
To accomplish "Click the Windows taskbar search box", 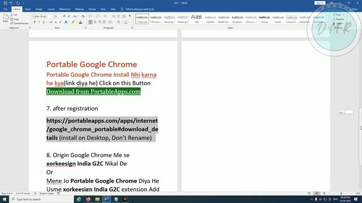I will pyautogui.click(x=41, y=199).
